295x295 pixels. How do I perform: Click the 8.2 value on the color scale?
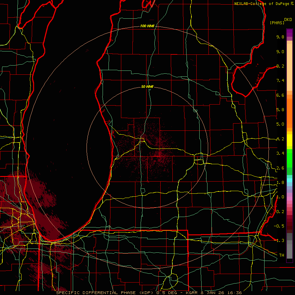280,66
